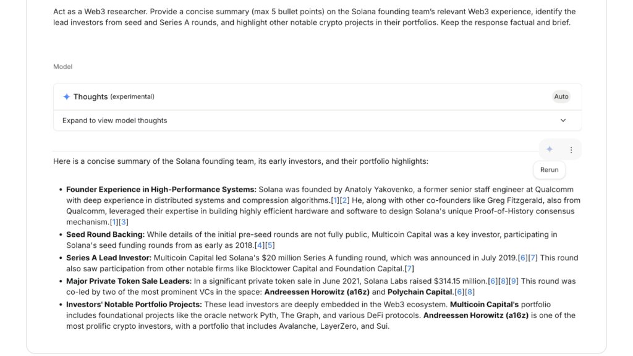Expand model thoughts with the chevron arrow

(x=563, y=121)
